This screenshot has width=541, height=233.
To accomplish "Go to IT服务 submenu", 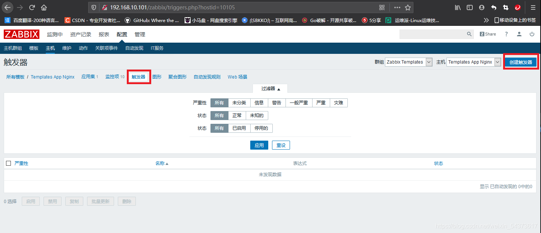I will tap(157, 48).
